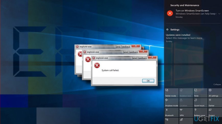Open Turn on Windows SmartScreen notification
Viewport: 222px width, 124px height.
193,14
